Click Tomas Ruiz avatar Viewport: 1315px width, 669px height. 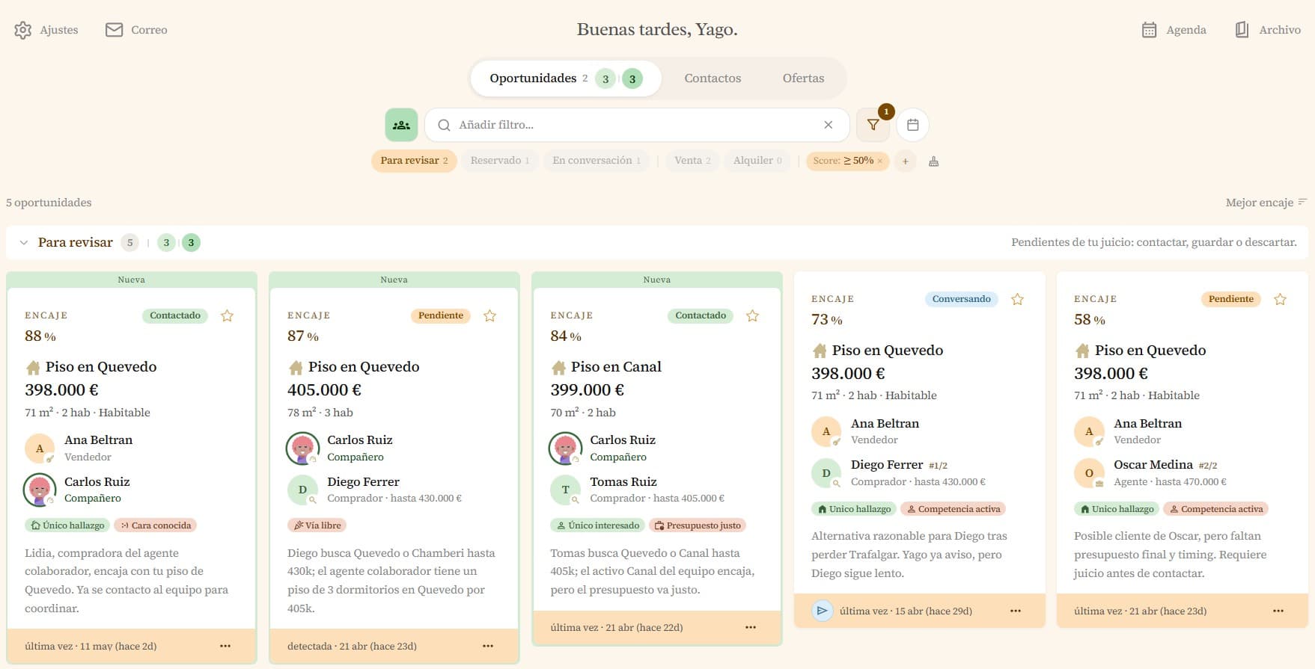coord(565,490)
